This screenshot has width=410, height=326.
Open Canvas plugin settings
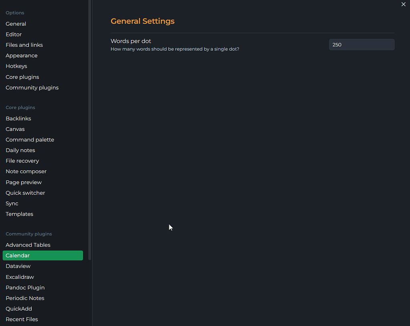pyautogui.click(x=15, y=129)
